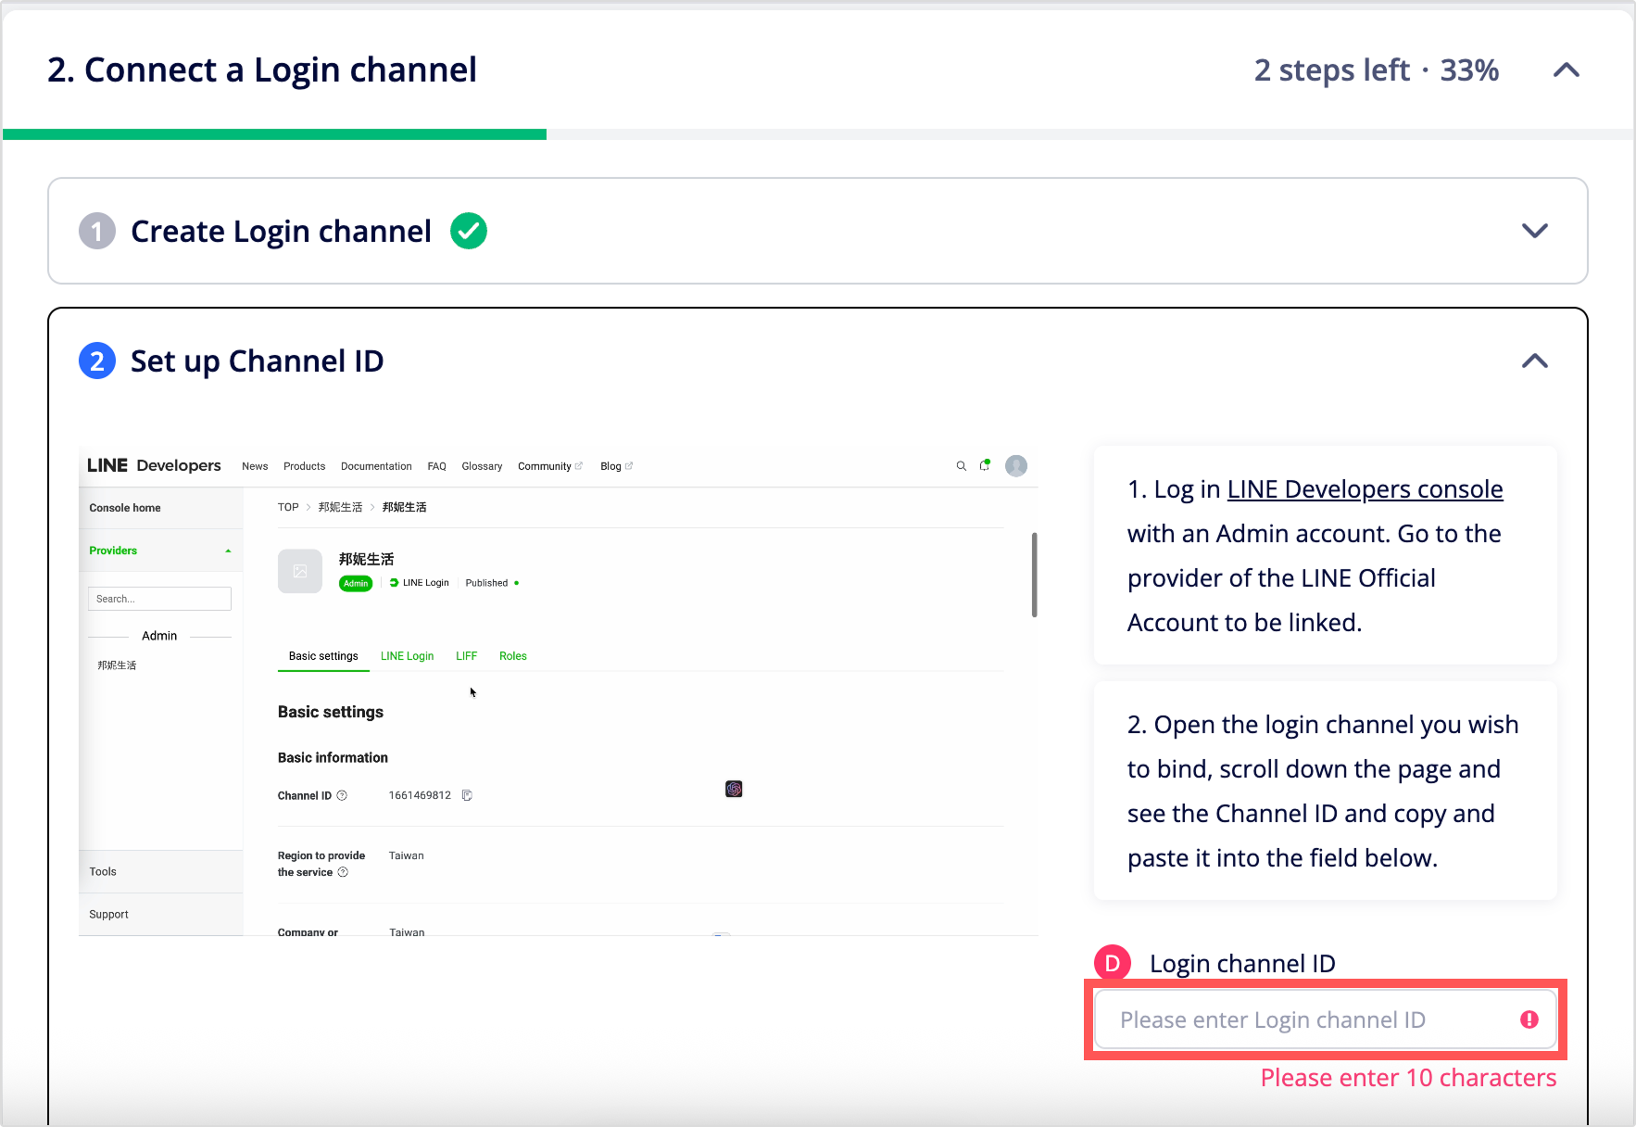Click the Set up Channel ID heading
This screenshot has width=1636, height=1127.
(x=257, y=361)
